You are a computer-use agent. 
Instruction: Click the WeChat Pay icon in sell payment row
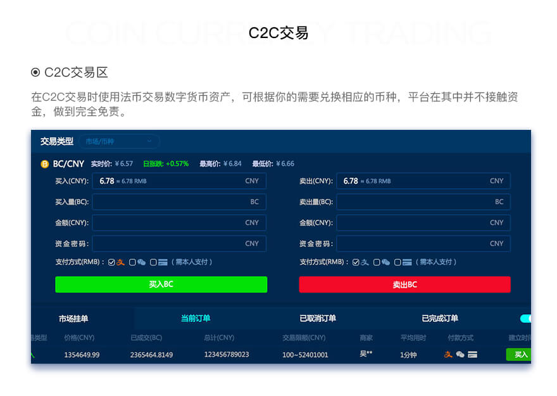[386, 261]
